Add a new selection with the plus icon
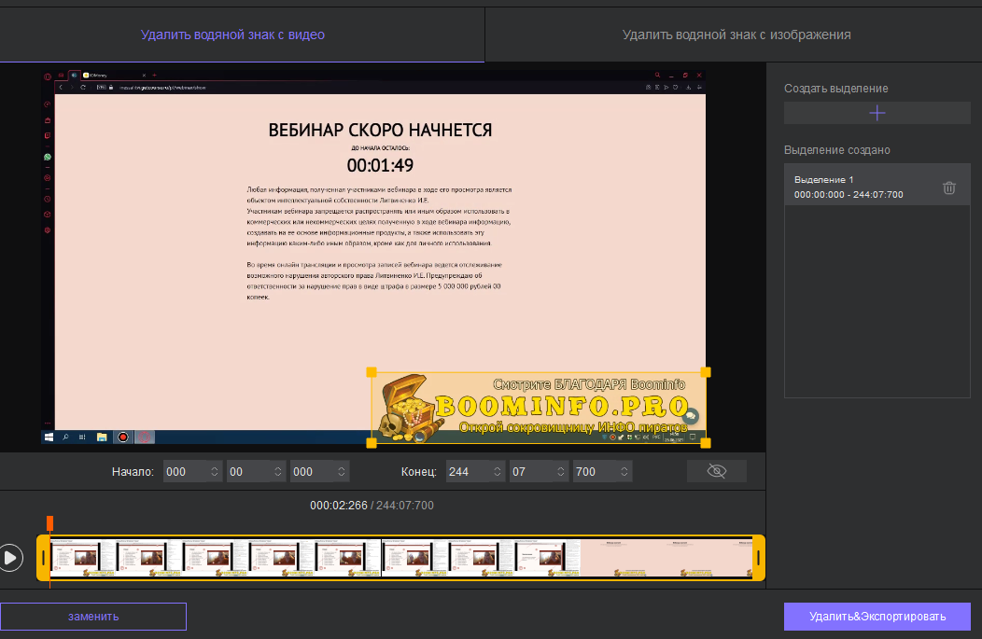 pyautogui.click(x=877, y=113)
